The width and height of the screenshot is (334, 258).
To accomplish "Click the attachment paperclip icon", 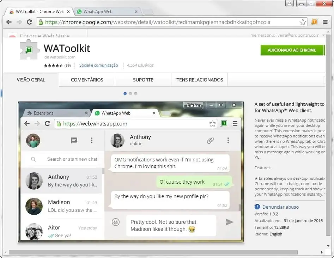I will pos(210,141).
